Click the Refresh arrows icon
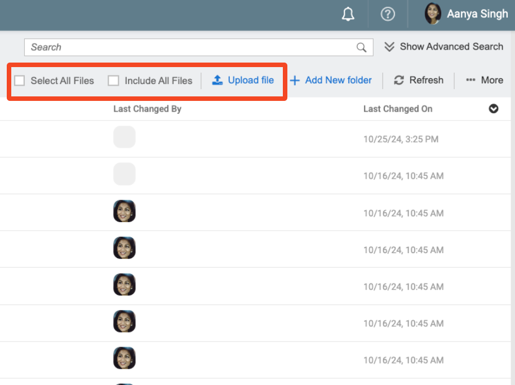Image resolution: width=515 pixels, height=385 pixels. click(399, 80)
